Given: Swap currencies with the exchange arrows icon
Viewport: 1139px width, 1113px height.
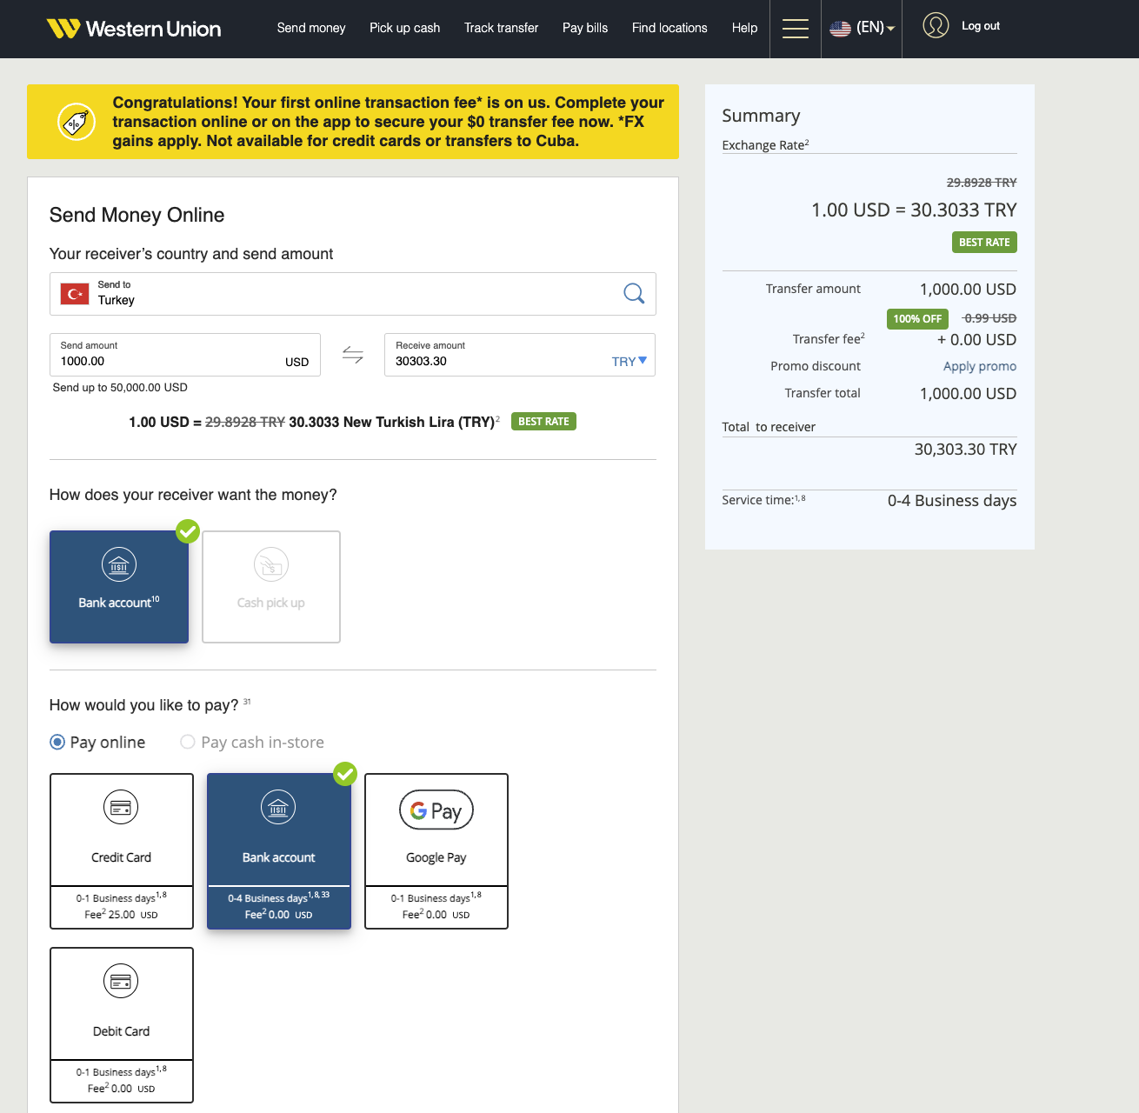Looking at the screenshot, I should pos(352,355).
